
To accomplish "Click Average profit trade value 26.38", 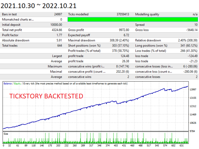I will [x=126, y=61].
